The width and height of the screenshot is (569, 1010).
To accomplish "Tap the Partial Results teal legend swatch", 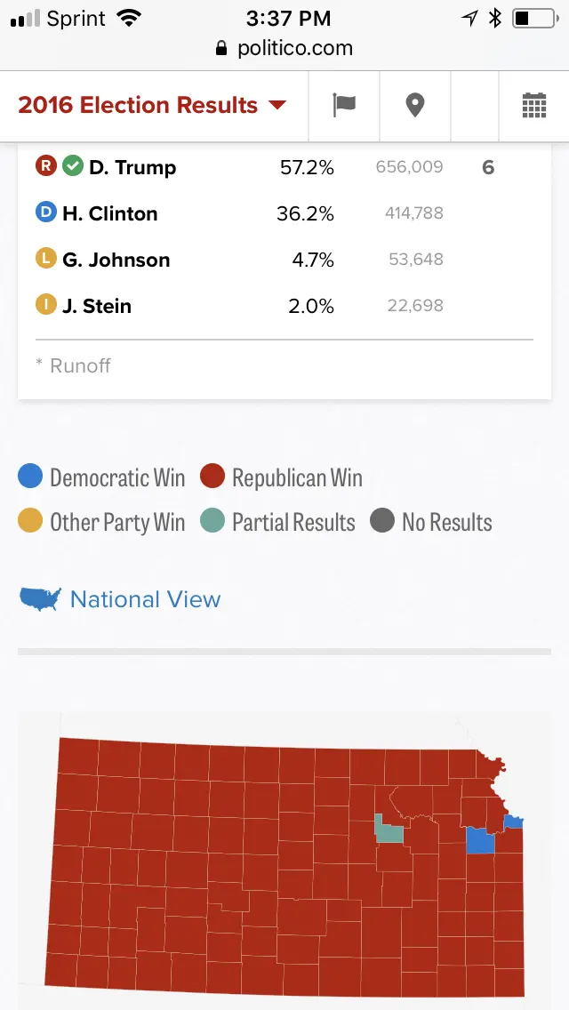I will pos(212,521).
